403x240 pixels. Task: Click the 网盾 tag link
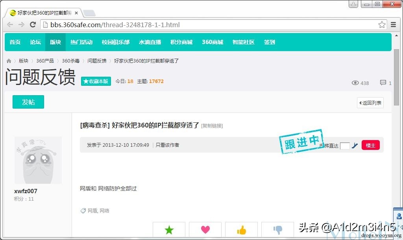[x=92, y=211]
